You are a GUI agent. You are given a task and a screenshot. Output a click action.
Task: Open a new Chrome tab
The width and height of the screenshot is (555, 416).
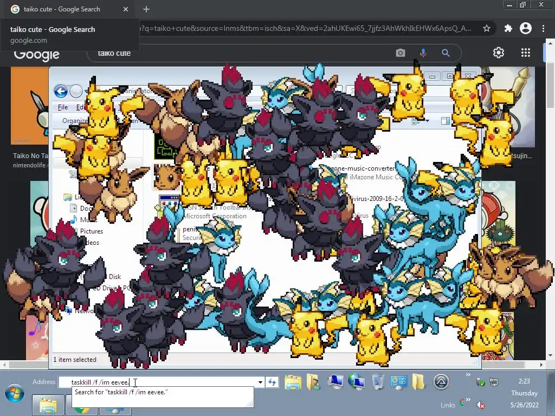click(x=146, y=9)
